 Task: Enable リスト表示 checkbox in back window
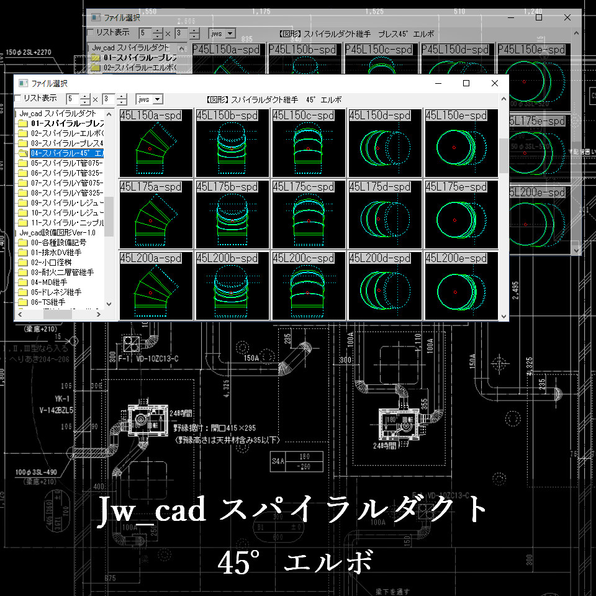[90, 33]
